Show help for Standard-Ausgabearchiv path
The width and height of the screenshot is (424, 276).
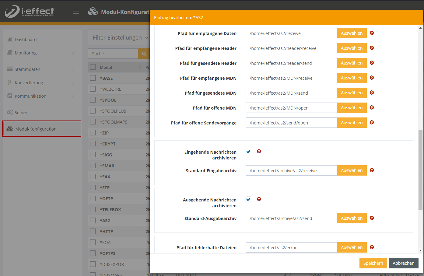372,218
